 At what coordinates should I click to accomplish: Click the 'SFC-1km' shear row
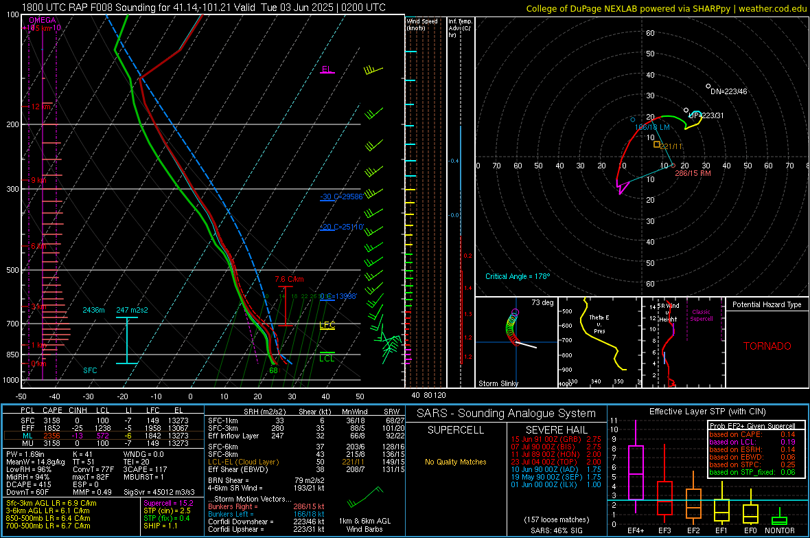(306, 421)
